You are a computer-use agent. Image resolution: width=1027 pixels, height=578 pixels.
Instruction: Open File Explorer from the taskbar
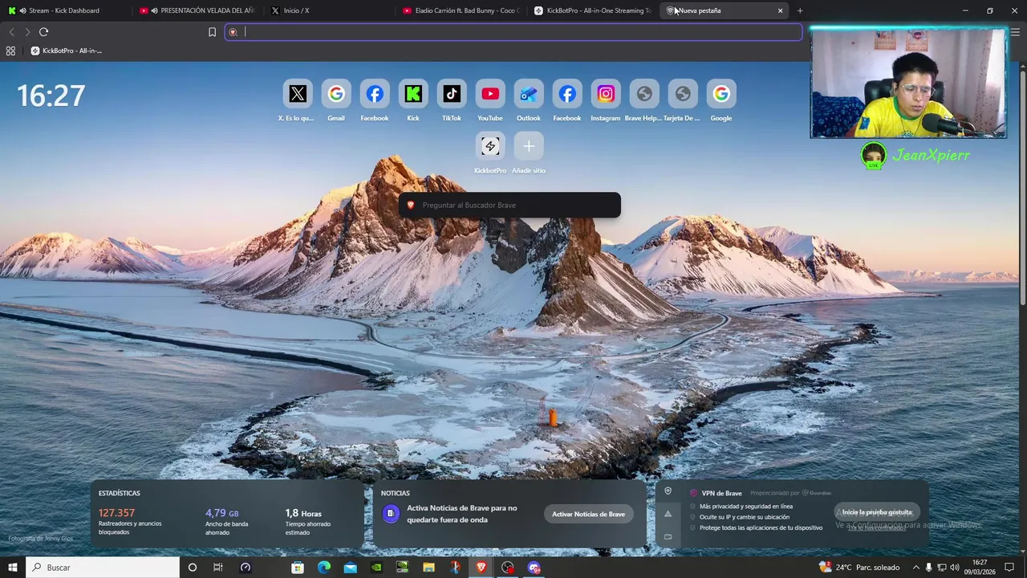pos(428,568)
